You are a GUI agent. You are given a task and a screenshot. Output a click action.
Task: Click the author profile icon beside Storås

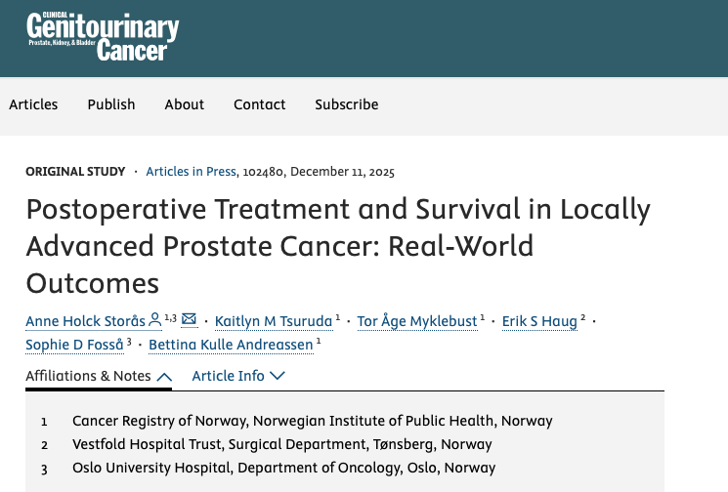[154, 320]
